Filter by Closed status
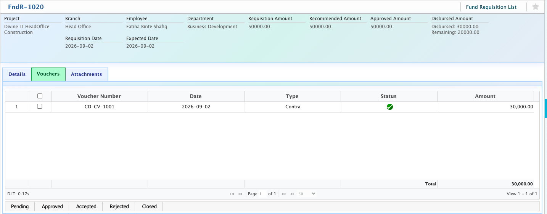The height and width of the screenshot is (214, 547). pyautogui.click(x=150, y=206)
